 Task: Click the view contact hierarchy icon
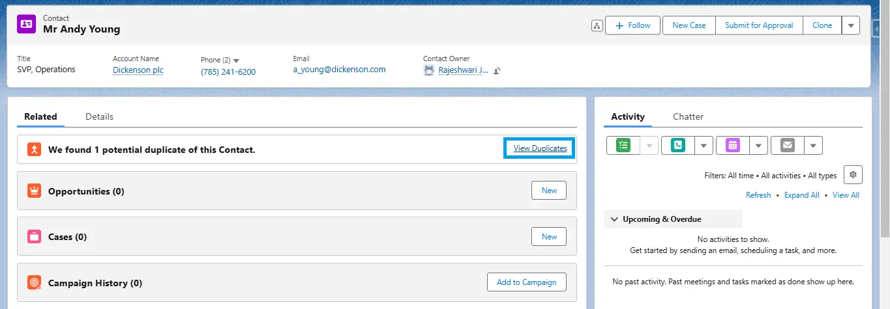coord(597,26)
